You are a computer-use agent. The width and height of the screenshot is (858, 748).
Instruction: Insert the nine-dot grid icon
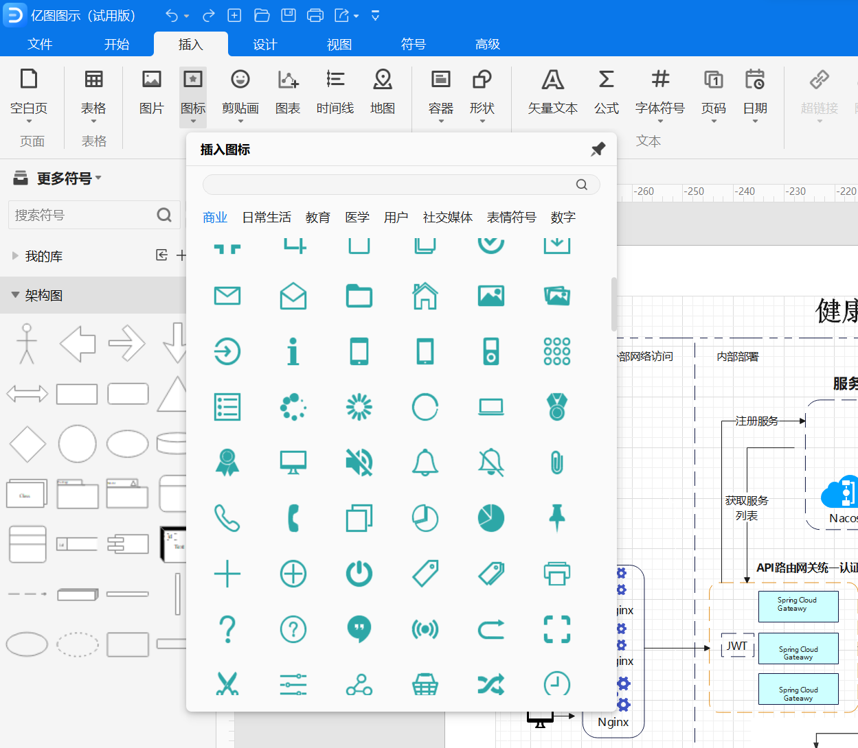557,351
